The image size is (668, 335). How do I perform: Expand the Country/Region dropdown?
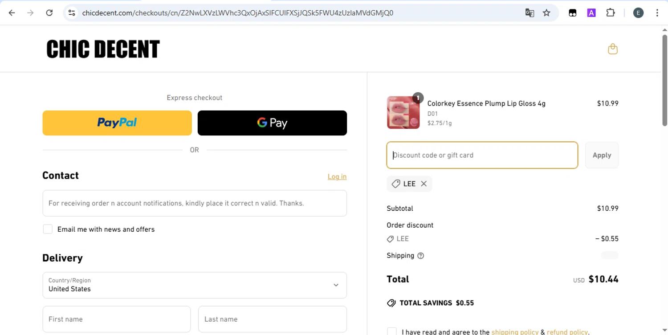pos(195,285)
